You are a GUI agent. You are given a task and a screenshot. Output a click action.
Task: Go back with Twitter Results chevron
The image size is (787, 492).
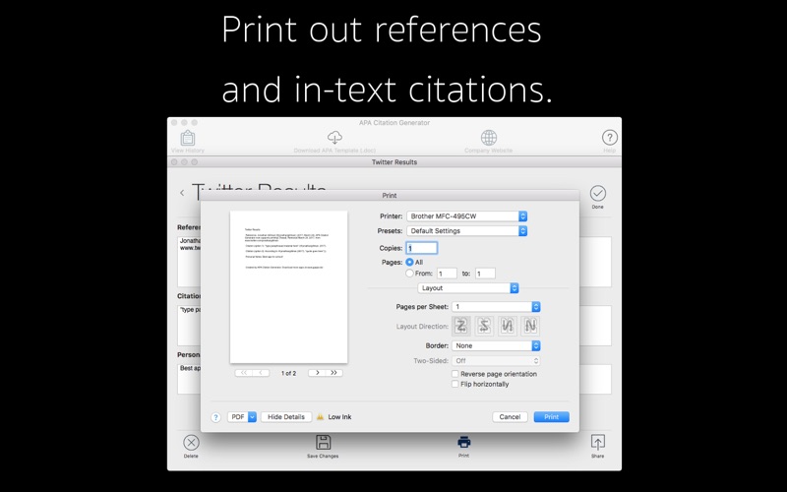(182, 193)
